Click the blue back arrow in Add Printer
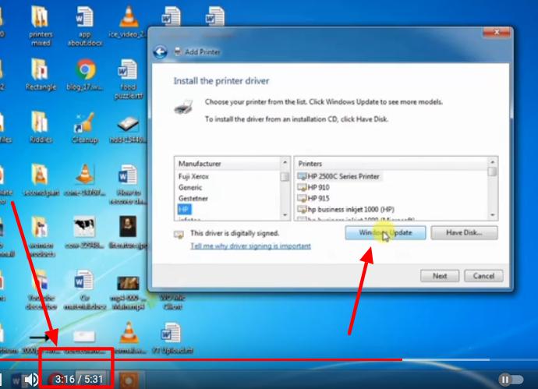 [x=160, y=52]
